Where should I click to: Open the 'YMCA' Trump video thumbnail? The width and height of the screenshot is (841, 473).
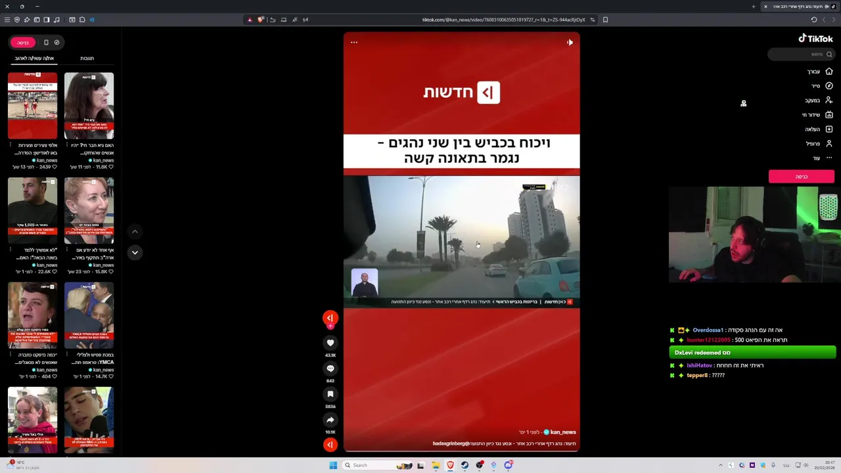point(89,315)
